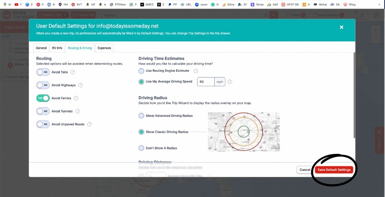This screenshot has height=197, width=385.
Task: Select Use Routing Engine Estimate
Action: point(141,71)
